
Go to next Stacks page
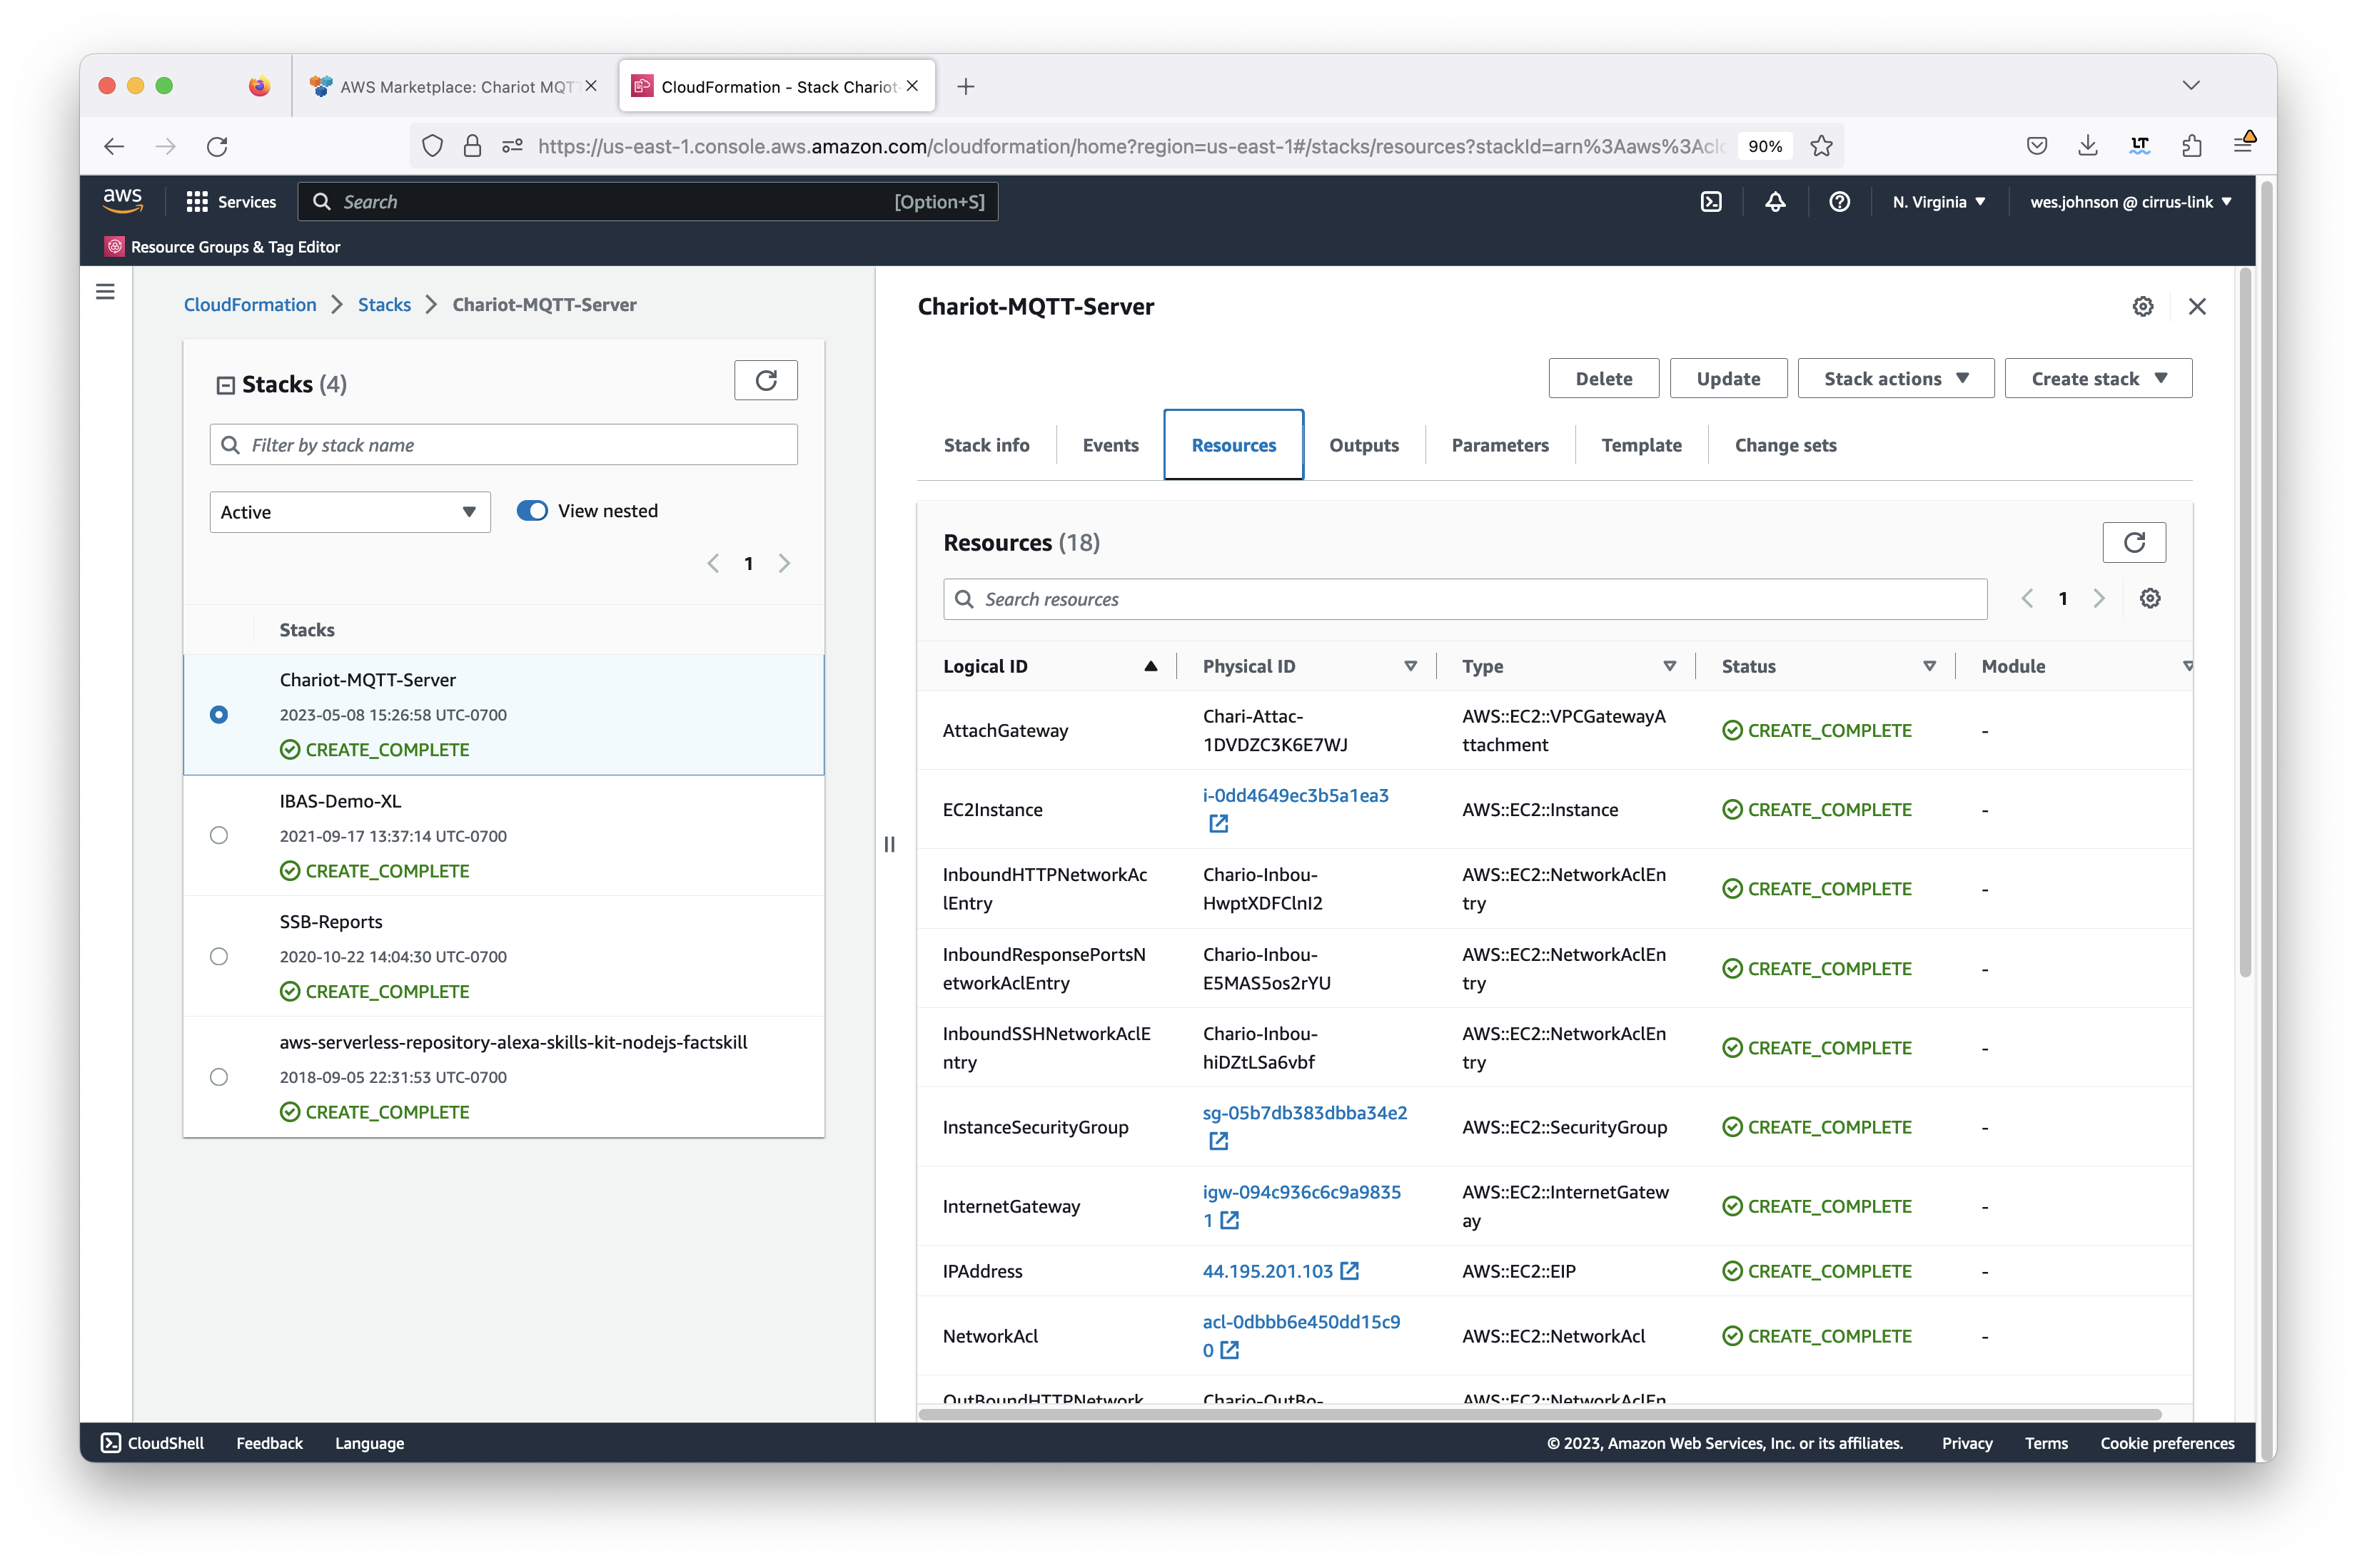coord(784,563)
